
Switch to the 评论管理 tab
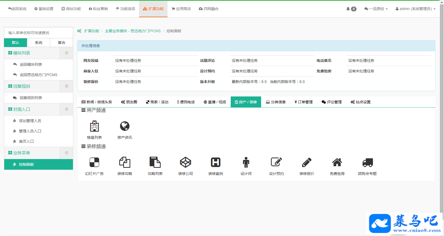332,102
